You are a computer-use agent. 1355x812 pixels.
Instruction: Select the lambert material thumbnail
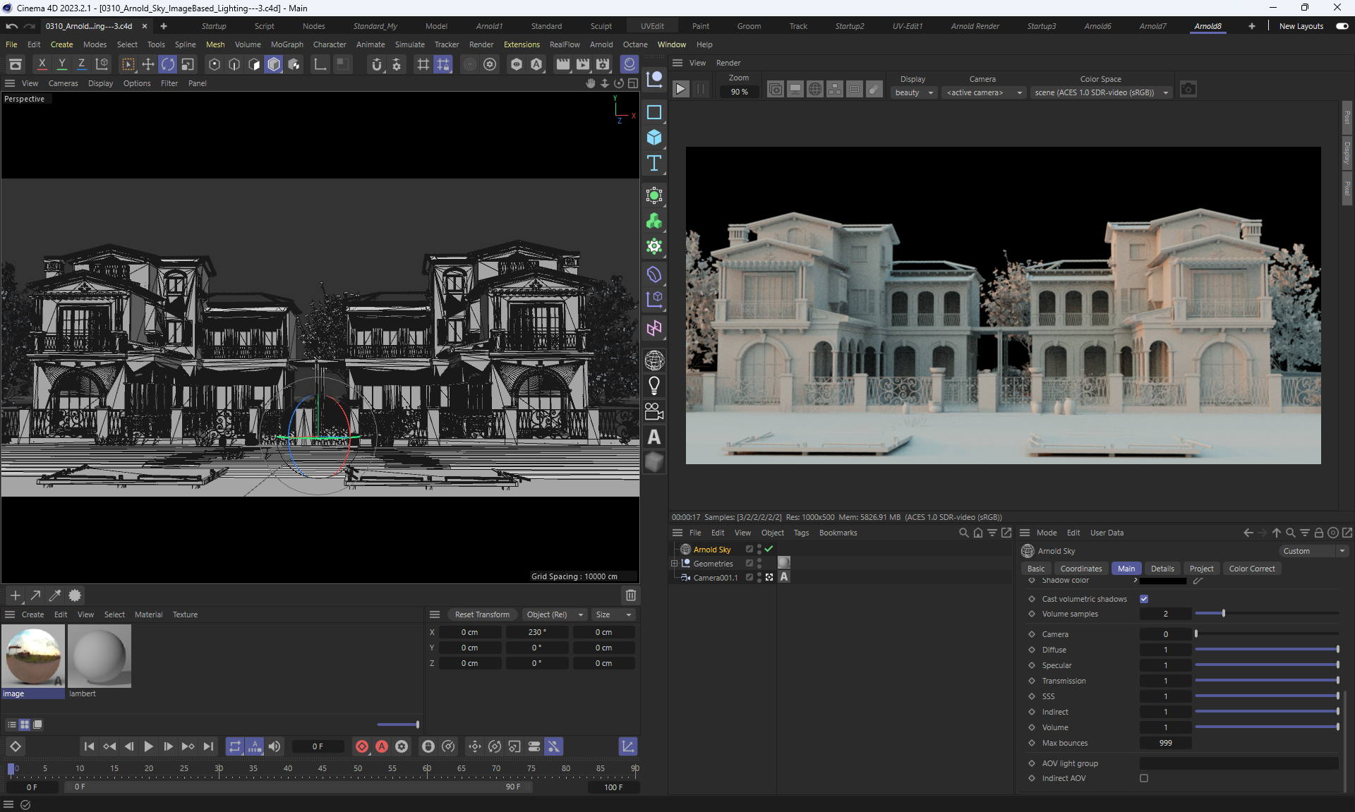[x=100, y=656]
